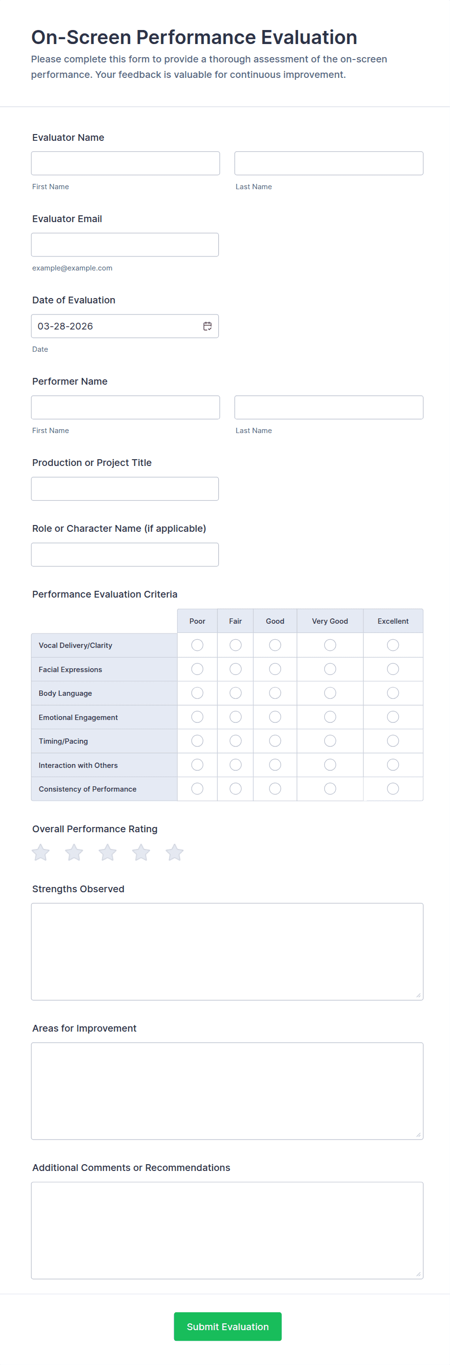The width and height of the screenshot is (450, 1365).
Task: Click the Evaluator Email input box
Action: (124, 245)
